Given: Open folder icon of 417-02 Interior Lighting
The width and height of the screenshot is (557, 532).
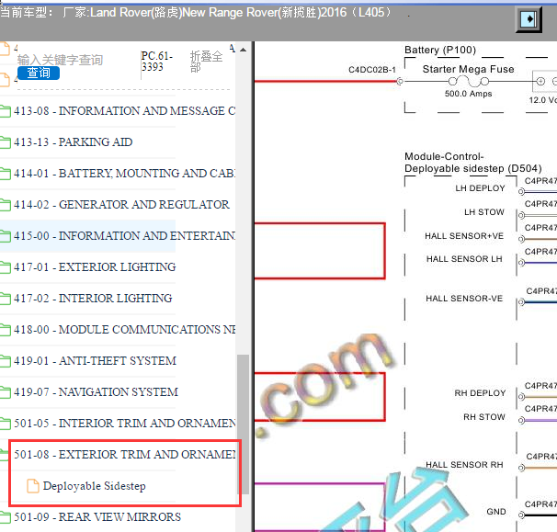Looking at the screenshot, I should [5, 299].
